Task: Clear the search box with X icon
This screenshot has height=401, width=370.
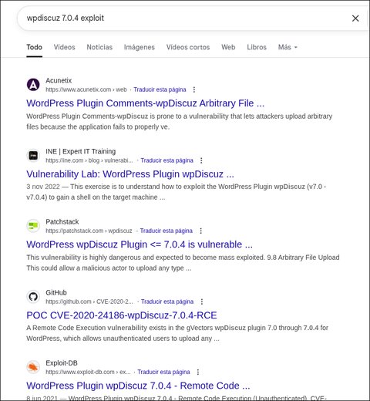Action: coord(355,19)
